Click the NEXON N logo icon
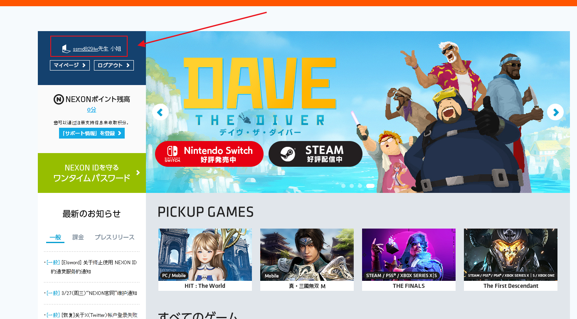Screen dimensions: 577x319 click(59, 100)
